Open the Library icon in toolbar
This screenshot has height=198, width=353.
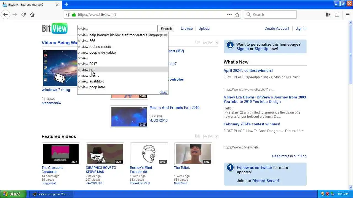coord(328,15)
